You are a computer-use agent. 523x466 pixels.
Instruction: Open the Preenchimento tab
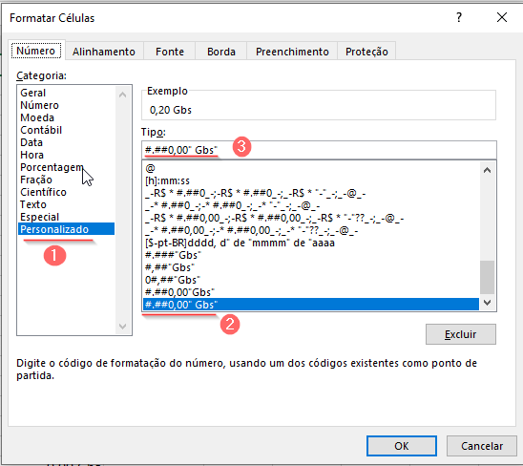pyautogui.click(x=292, y=52)
